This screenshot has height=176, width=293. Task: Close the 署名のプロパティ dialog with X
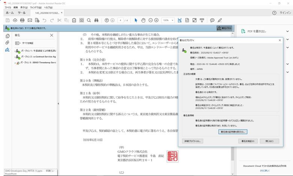pos(280,40)
